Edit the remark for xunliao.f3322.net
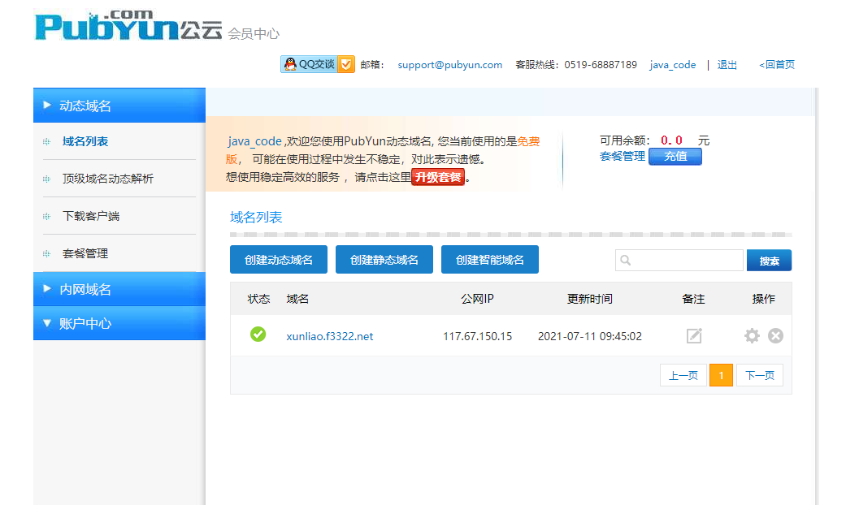Screen dimensions: 859x505 click(693, 335)
